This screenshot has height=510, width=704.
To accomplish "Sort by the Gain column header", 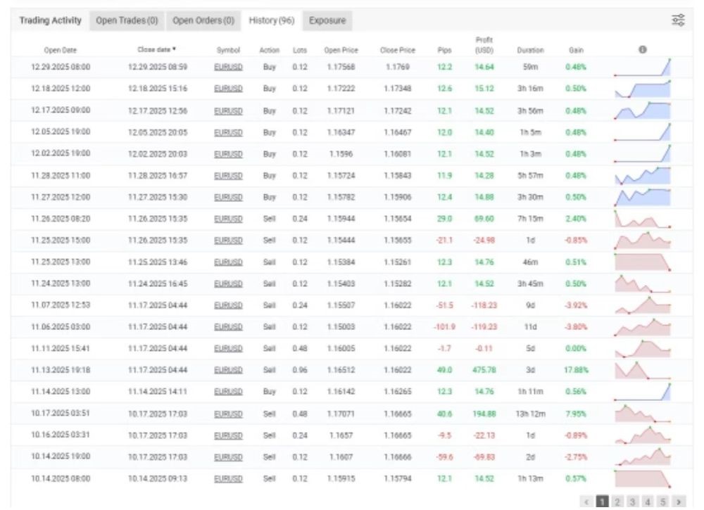I will coord(576,50).
